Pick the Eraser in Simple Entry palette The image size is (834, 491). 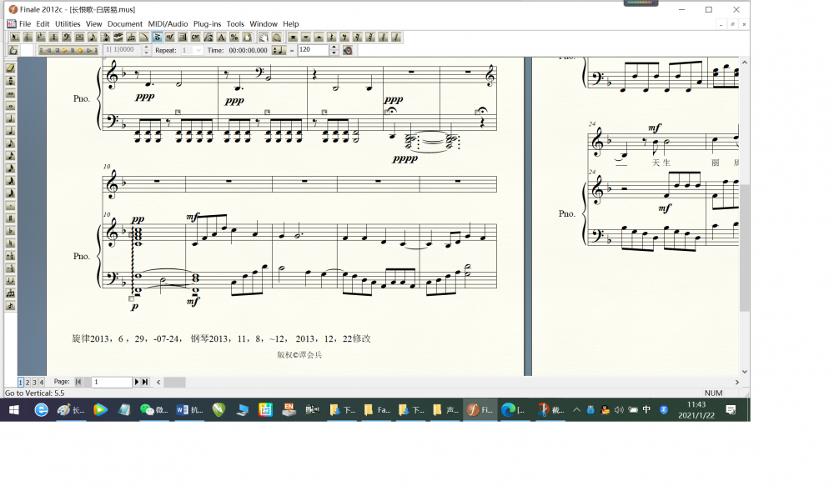[x=11, y=68]
